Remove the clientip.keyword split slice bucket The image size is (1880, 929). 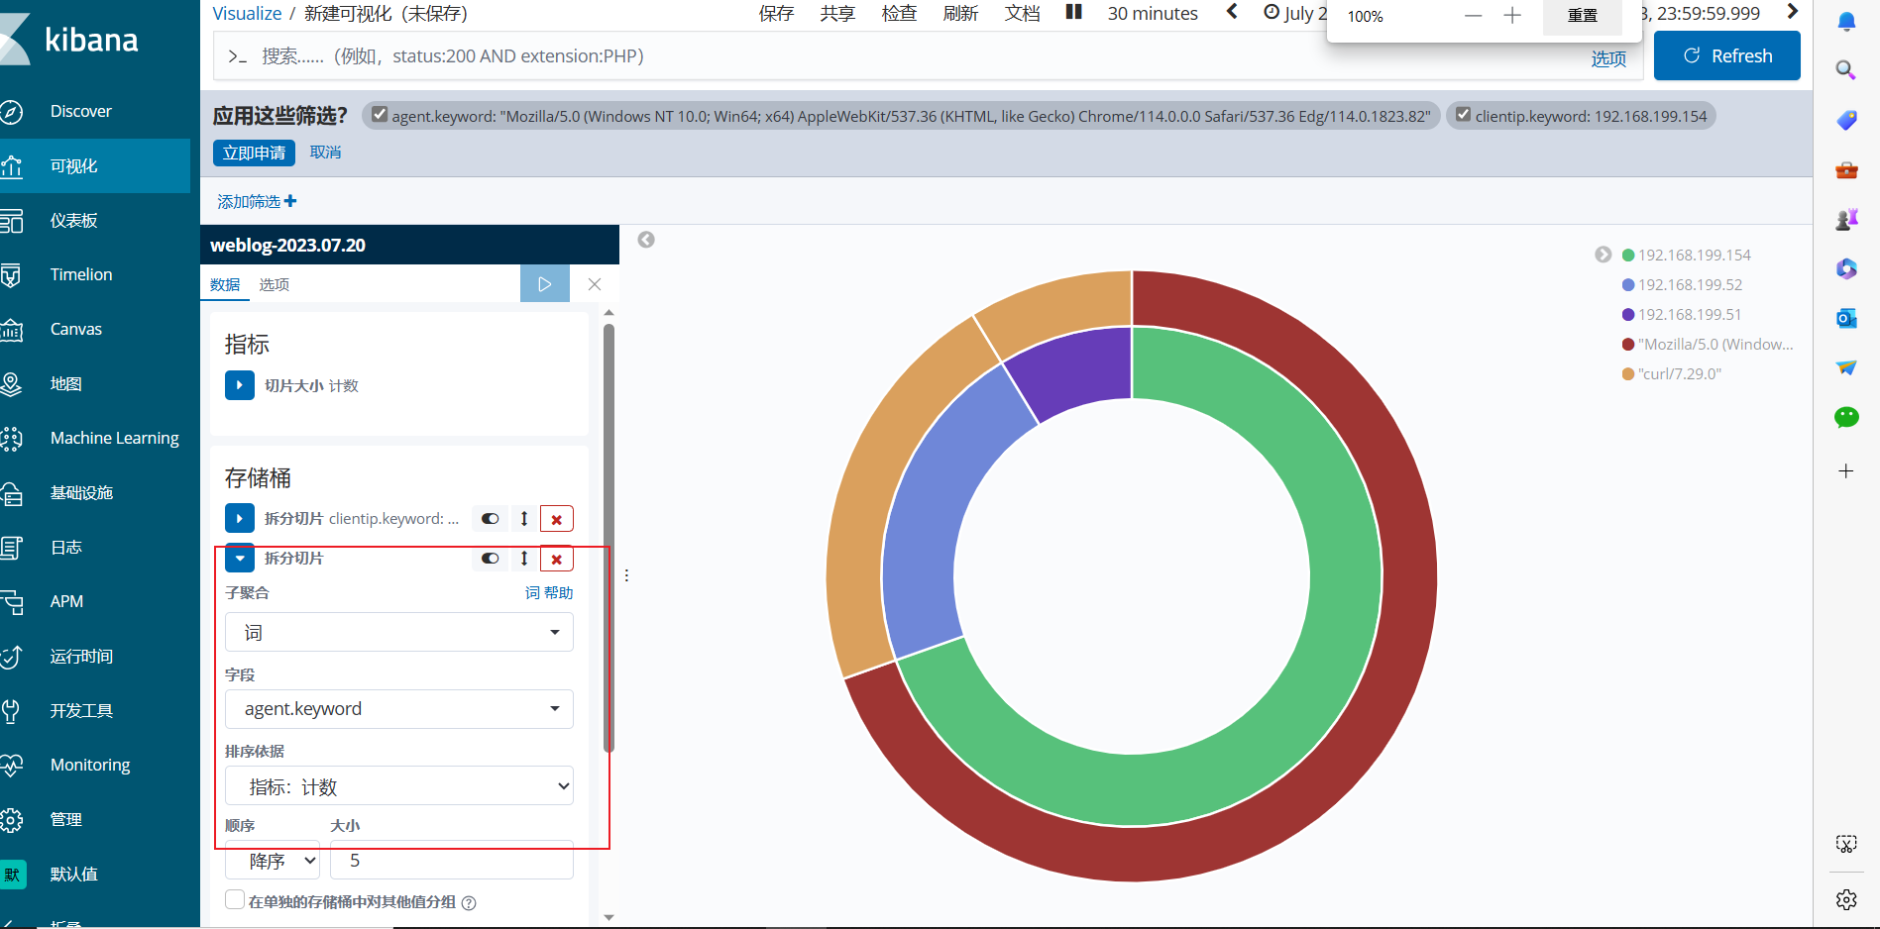click(x=556, y=519)
